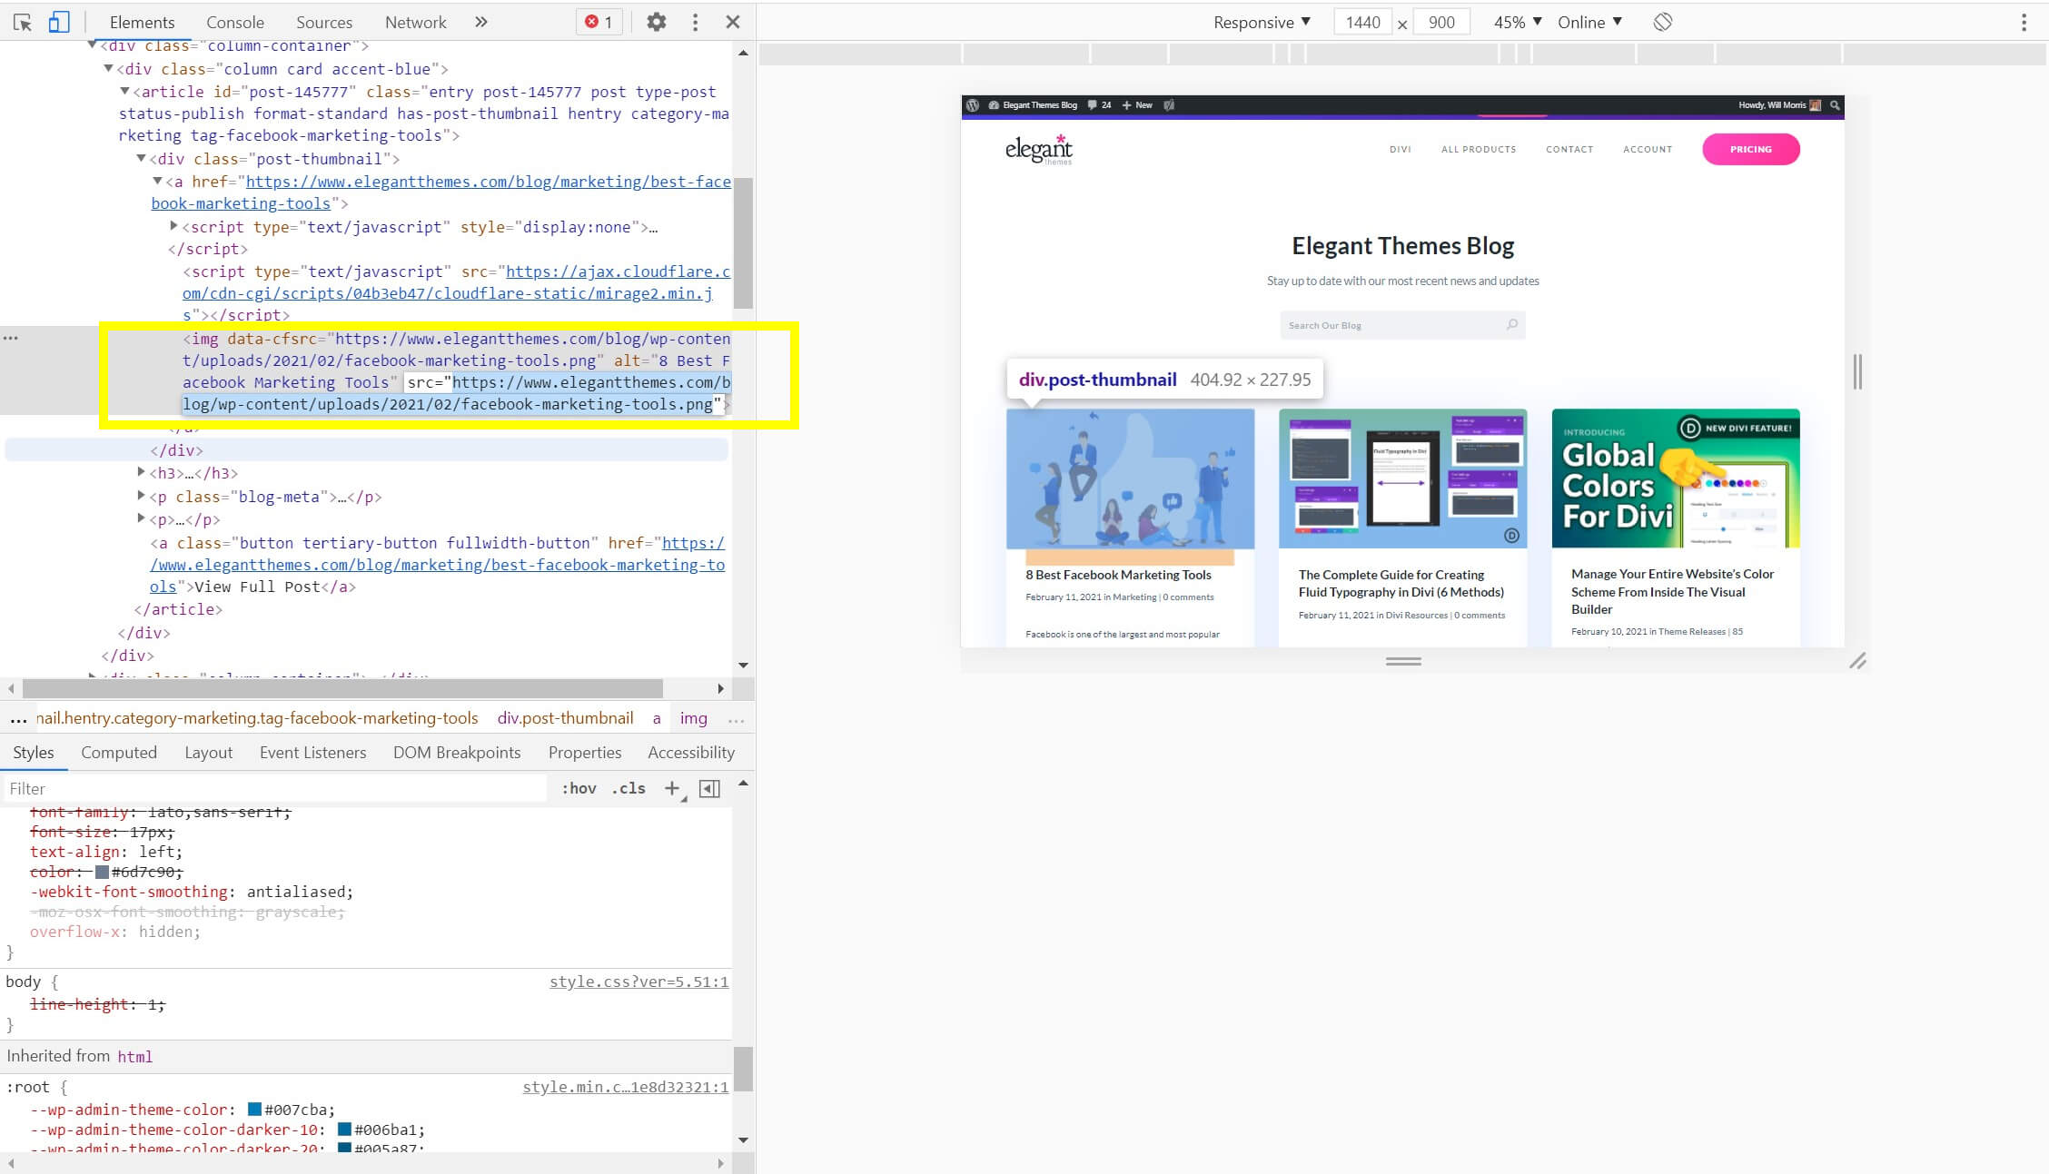Click the PRICING button on the page

point(1750,149)
